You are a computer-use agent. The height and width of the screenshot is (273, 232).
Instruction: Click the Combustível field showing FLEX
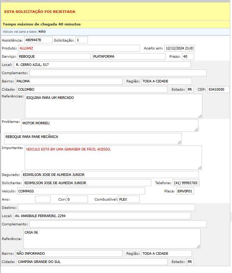129,199
